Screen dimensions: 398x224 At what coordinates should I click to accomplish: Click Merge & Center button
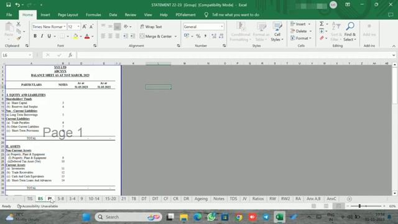coord(155,36)
